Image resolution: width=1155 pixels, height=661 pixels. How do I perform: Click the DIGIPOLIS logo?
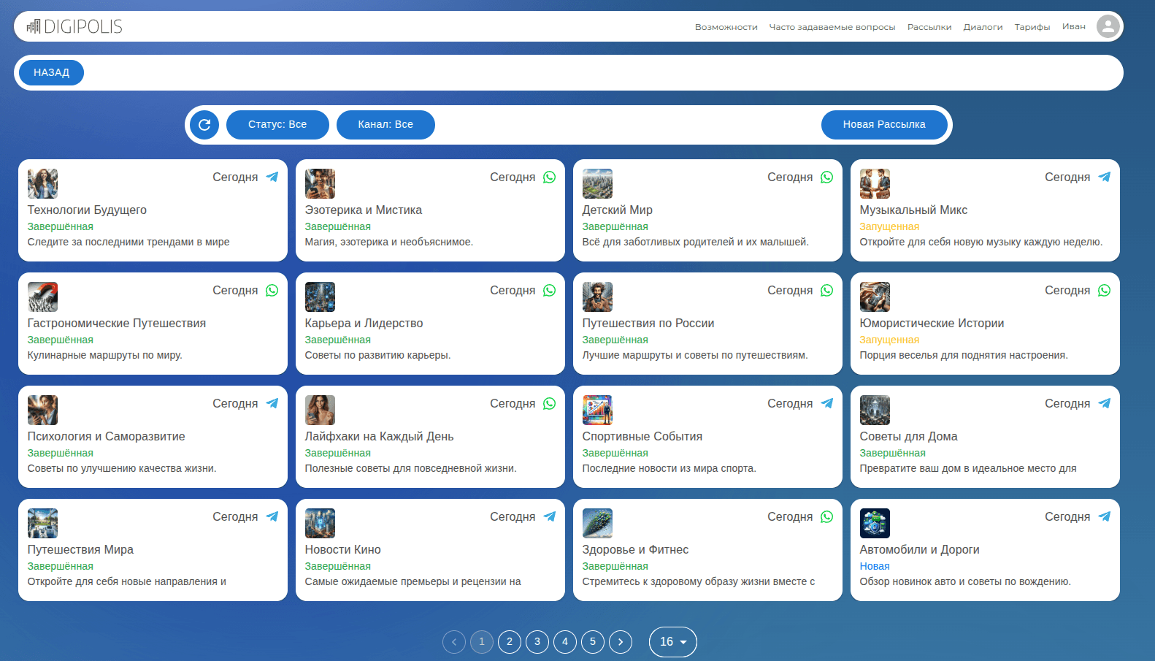pyautogui.click(x=74, y=27)
